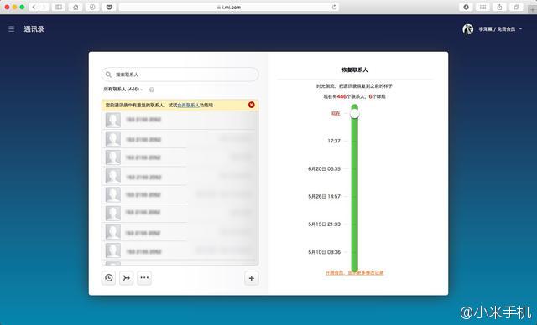Image resolution: width=537 pixels, height=325 pixels.
Task: Click the 恢复联系人 panel heading
Action: 354,70
